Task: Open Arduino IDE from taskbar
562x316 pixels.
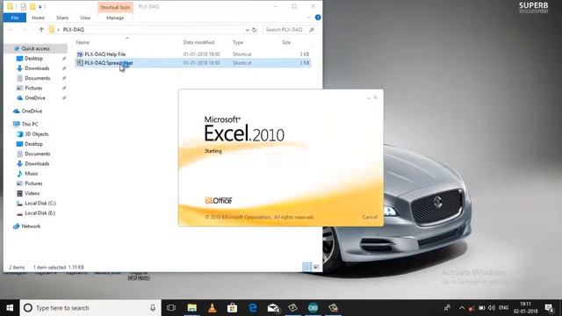Action: pyautogui.click(x=313, y=308)
